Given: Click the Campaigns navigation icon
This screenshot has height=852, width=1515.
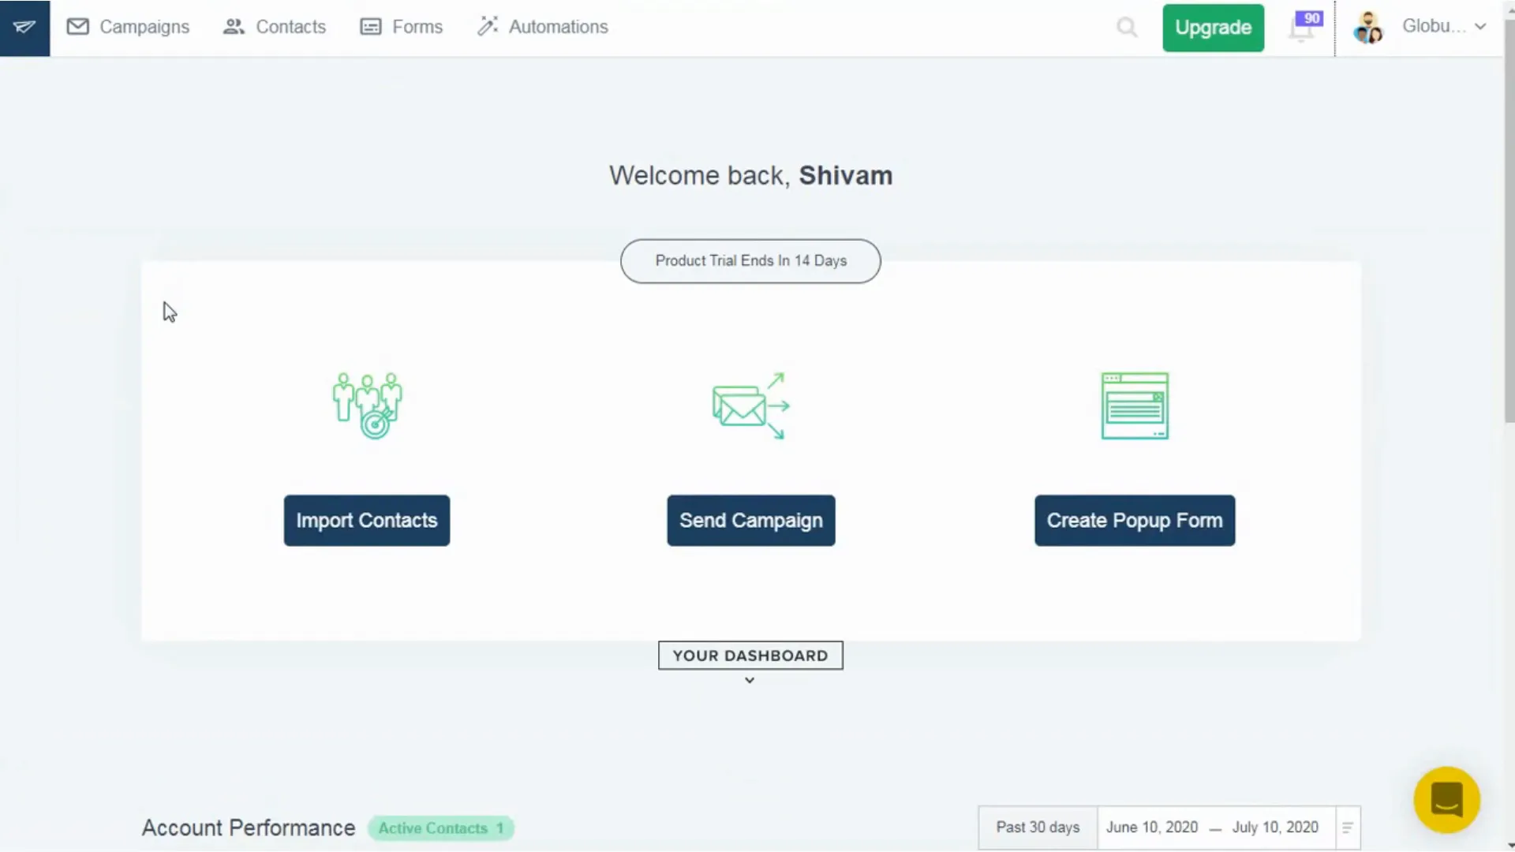Looking at the screenshot, I should coord(78,26).
